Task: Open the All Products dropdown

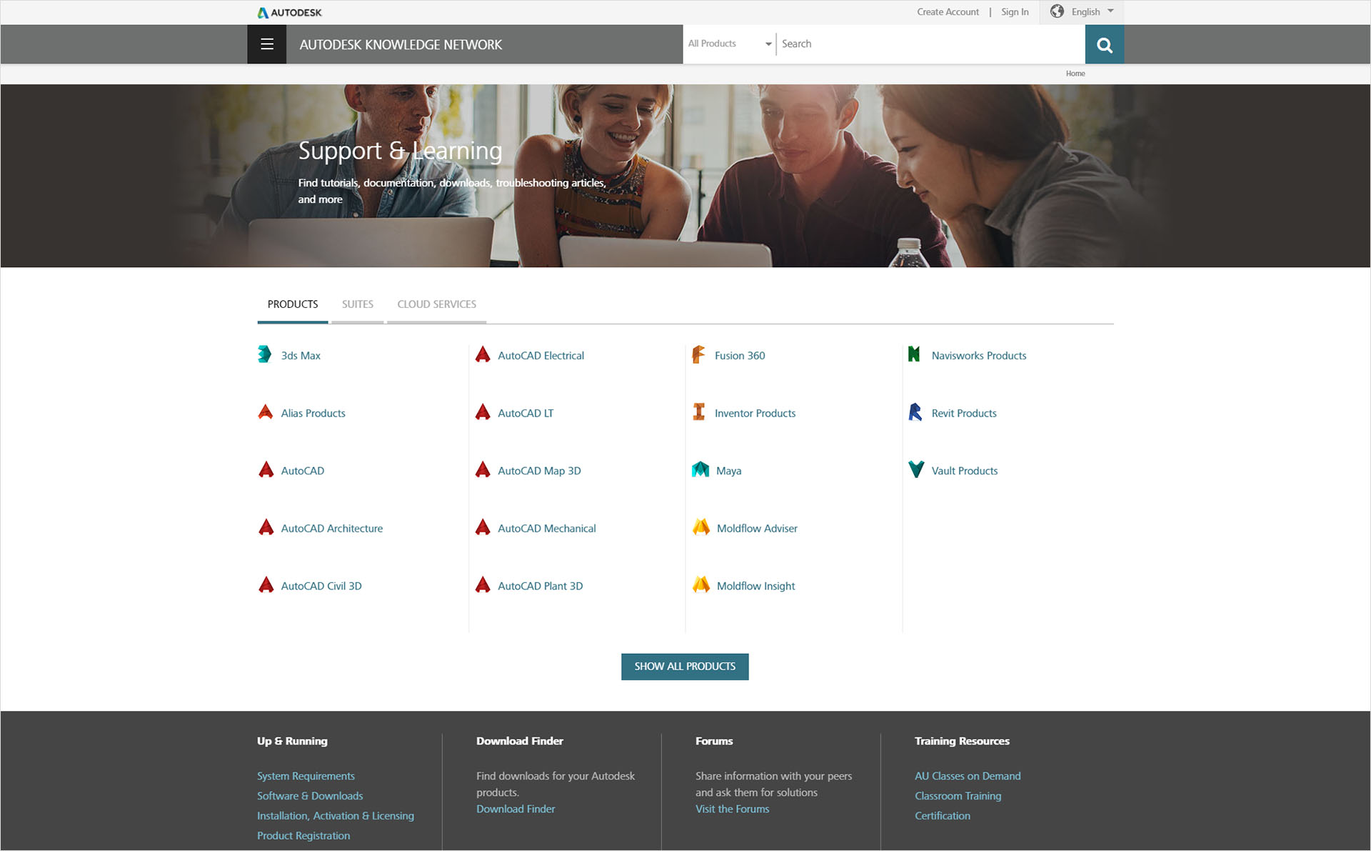Action: click(x=729, y=44)
